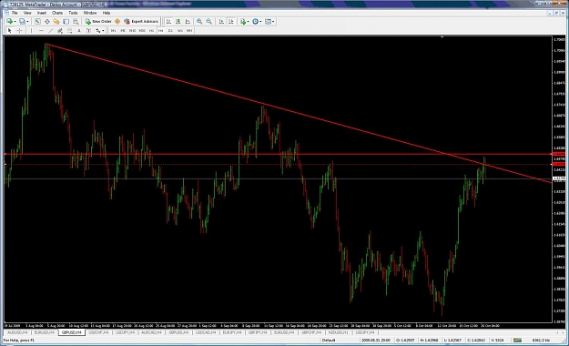Expand the Arrows tool dropdown arrow

click(103, 30)
